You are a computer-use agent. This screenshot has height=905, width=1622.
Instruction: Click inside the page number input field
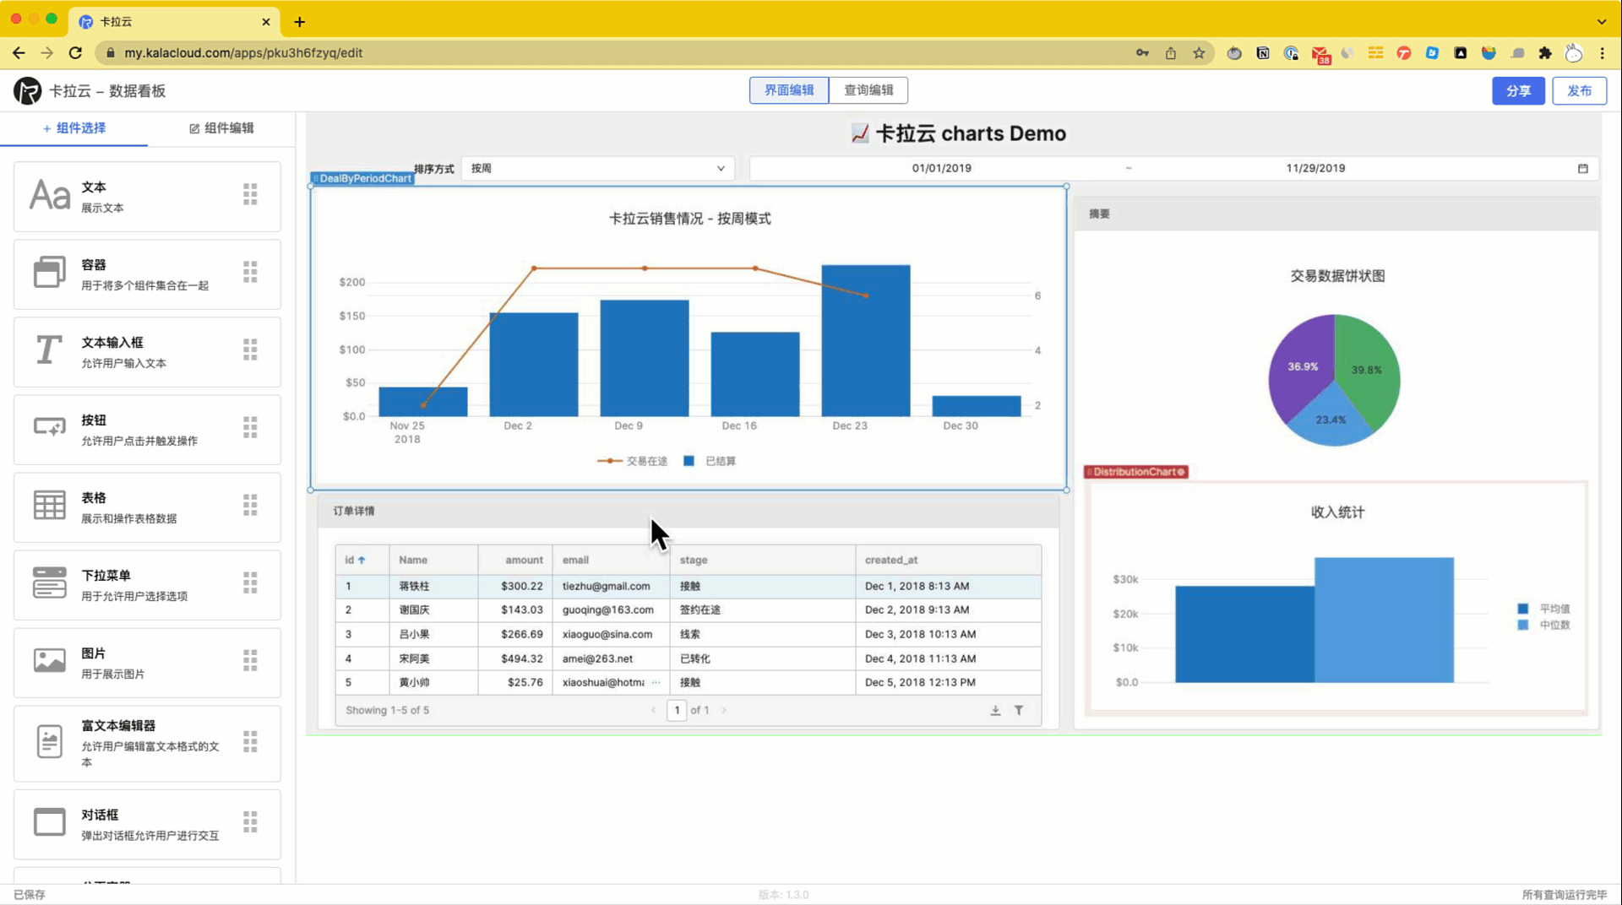676,710
